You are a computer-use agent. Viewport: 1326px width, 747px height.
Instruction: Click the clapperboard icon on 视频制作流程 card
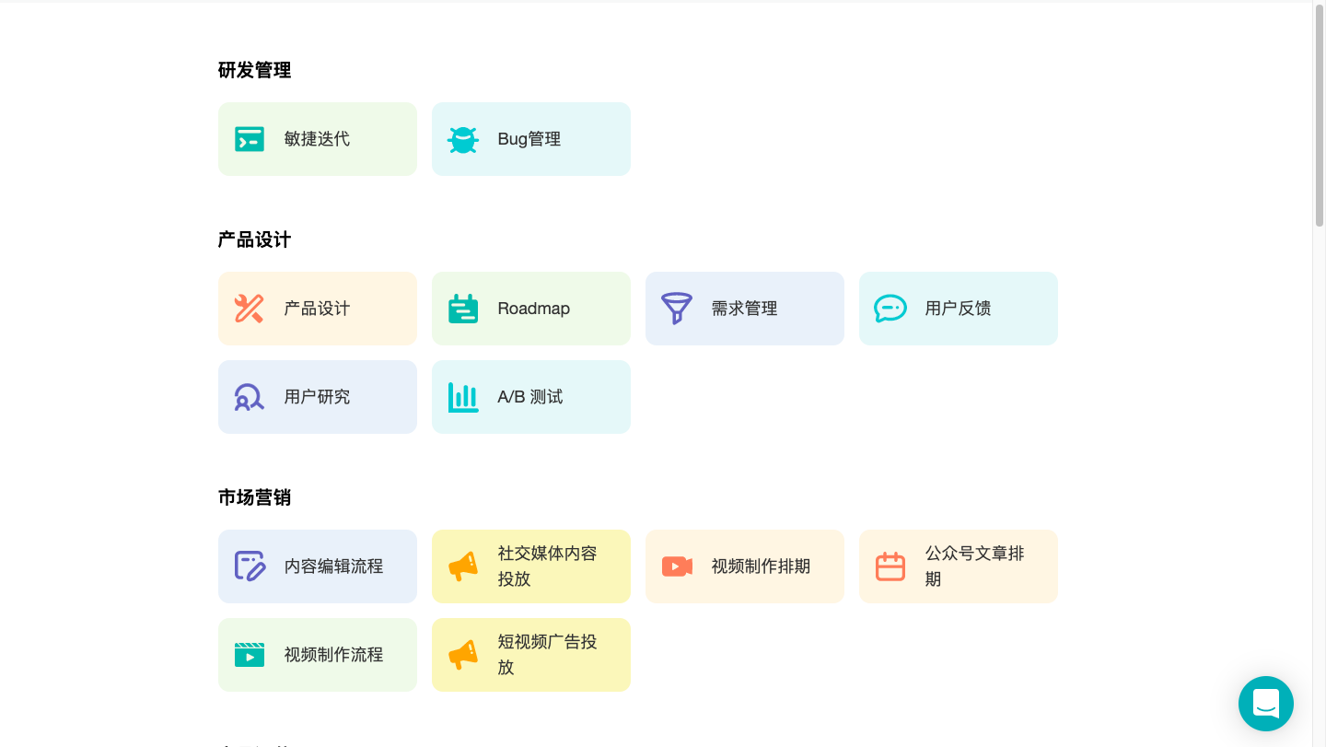click(250, 655)
